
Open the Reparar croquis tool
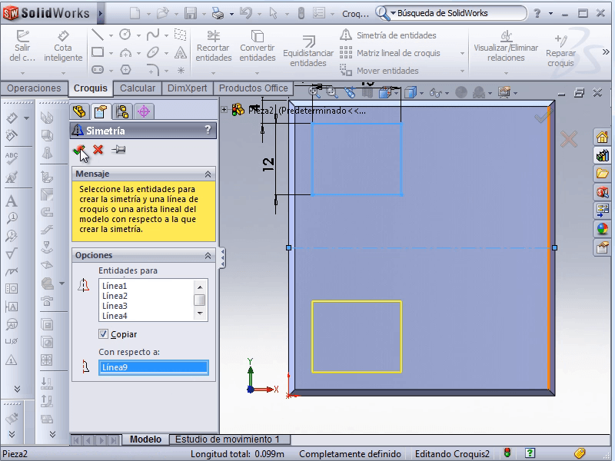click(560, 51)
